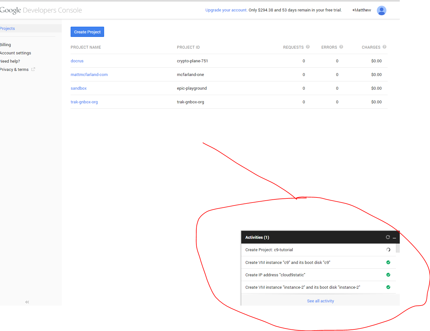
Task: Click the Google Developers Console logo
Action: pyautogui.click(x=41, y=10)
